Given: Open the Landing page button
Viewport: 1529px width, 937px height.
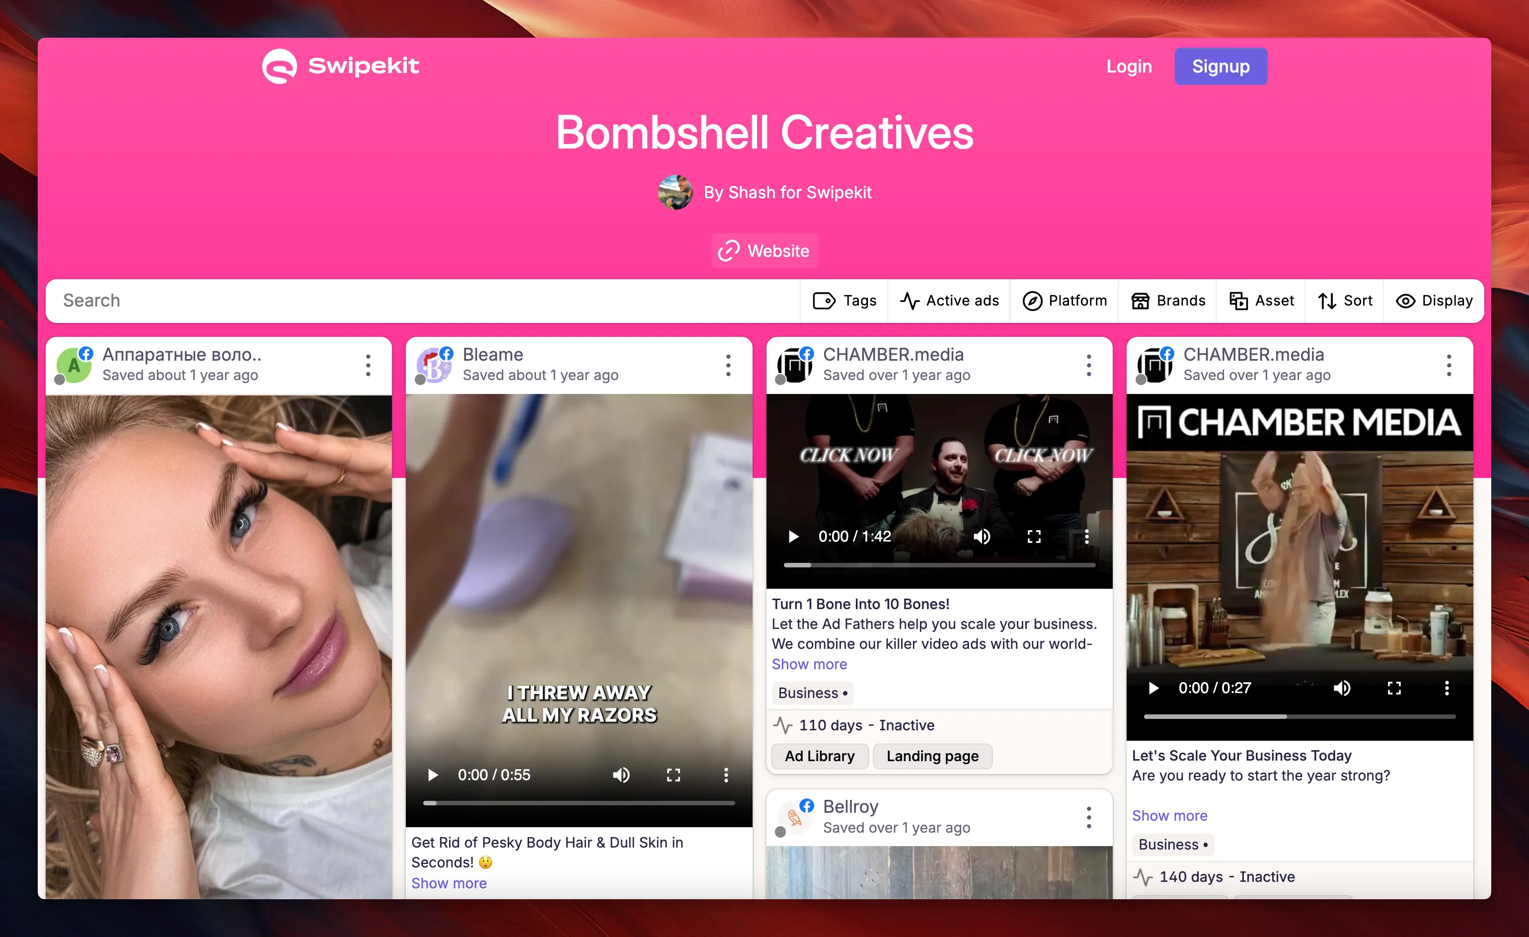Looking at the screenshot, I should tap(933, 756).
